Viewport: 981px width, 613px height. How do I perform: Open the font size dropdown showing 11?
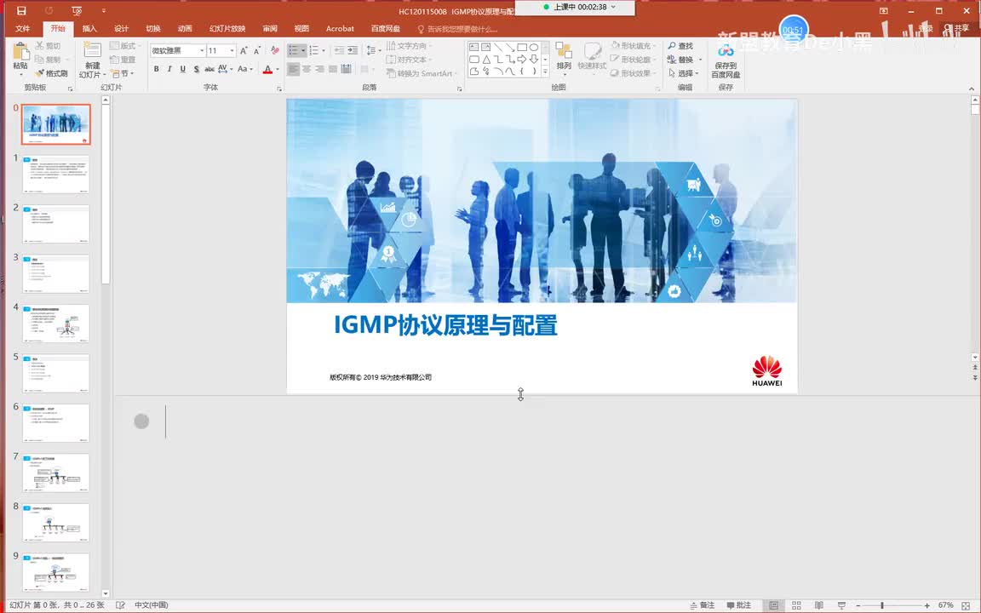tap(232, 51)
